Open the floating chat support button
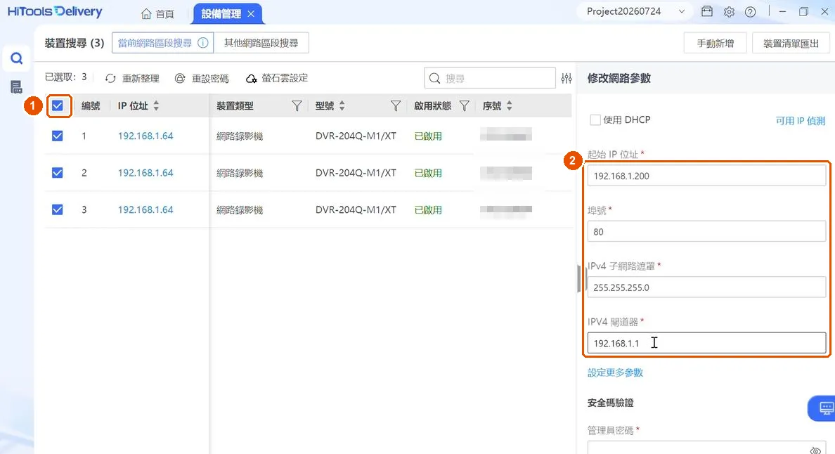Screen dimensions: 835x454 823,408
